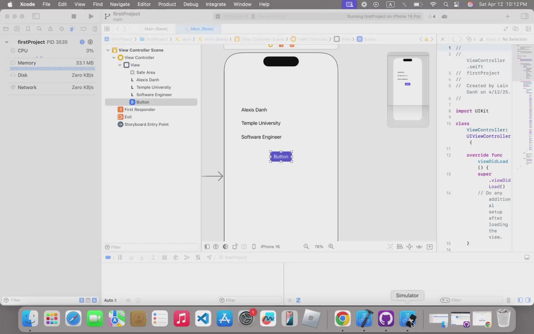
Task: Open the Product menu
Action: (167, 5)
